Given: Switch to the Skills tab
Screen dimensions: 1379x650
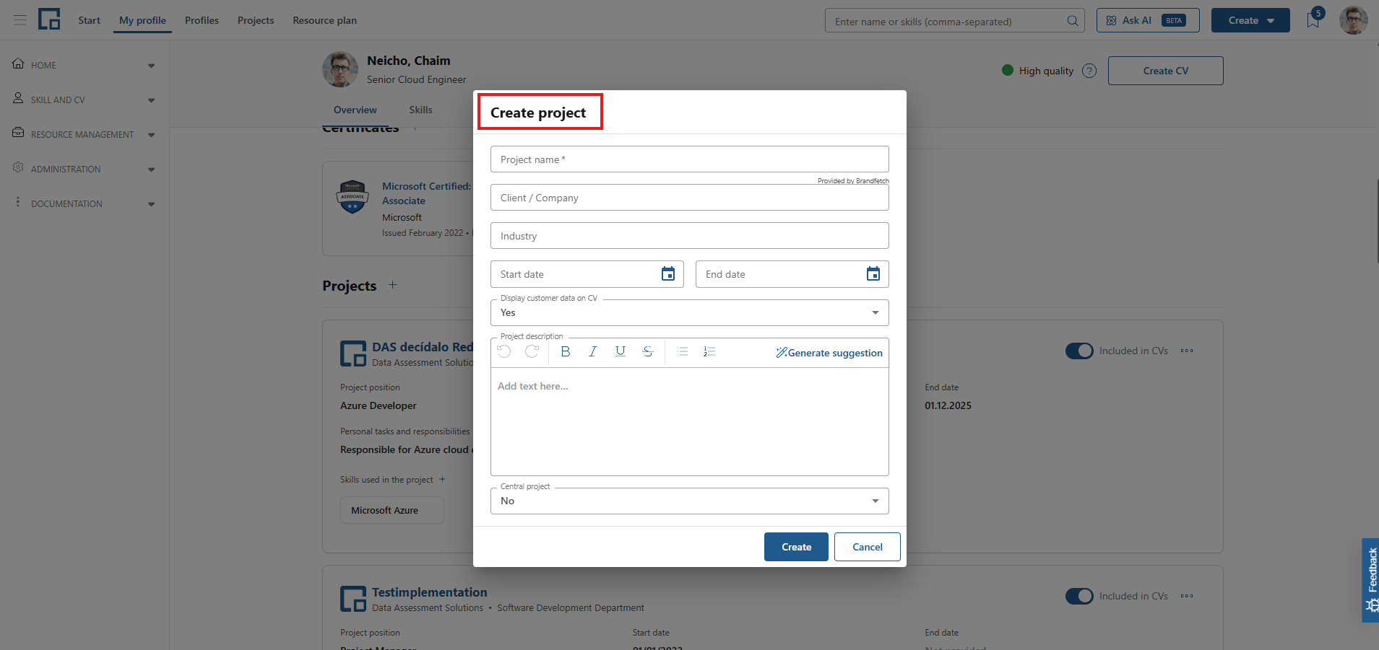Looking at the screenshot, I should [x=420, y=110].
